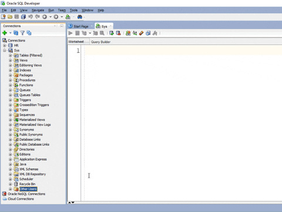Click the Forward navigation circle icon
This screenshot has height=212, width=282.
click(56, 17)
